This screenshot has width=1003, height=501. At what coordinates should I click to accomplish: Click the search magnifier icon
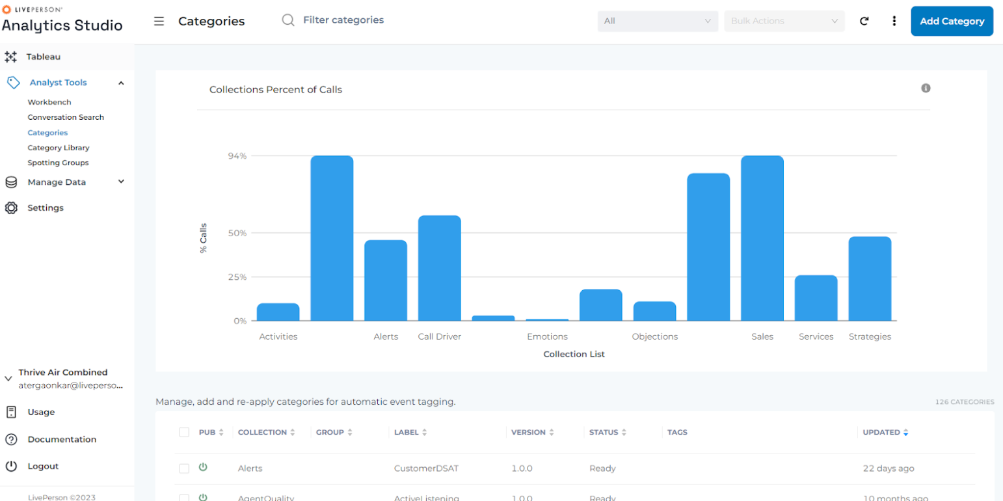(x=288, y=20)
